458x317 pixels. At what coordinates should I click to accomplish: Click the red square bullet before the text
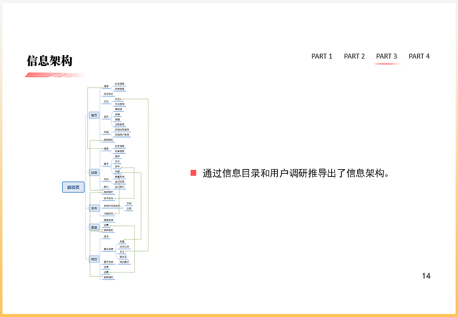pyautogui.click(x=194, y=173)
